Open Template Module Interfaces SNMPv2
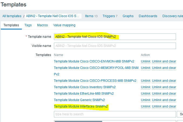The width and height of the screenshot is (183, 122). pos(81,106)
